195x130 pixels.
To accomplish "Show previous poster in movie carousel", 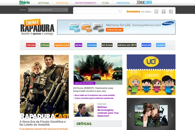I will click(130, 115).
